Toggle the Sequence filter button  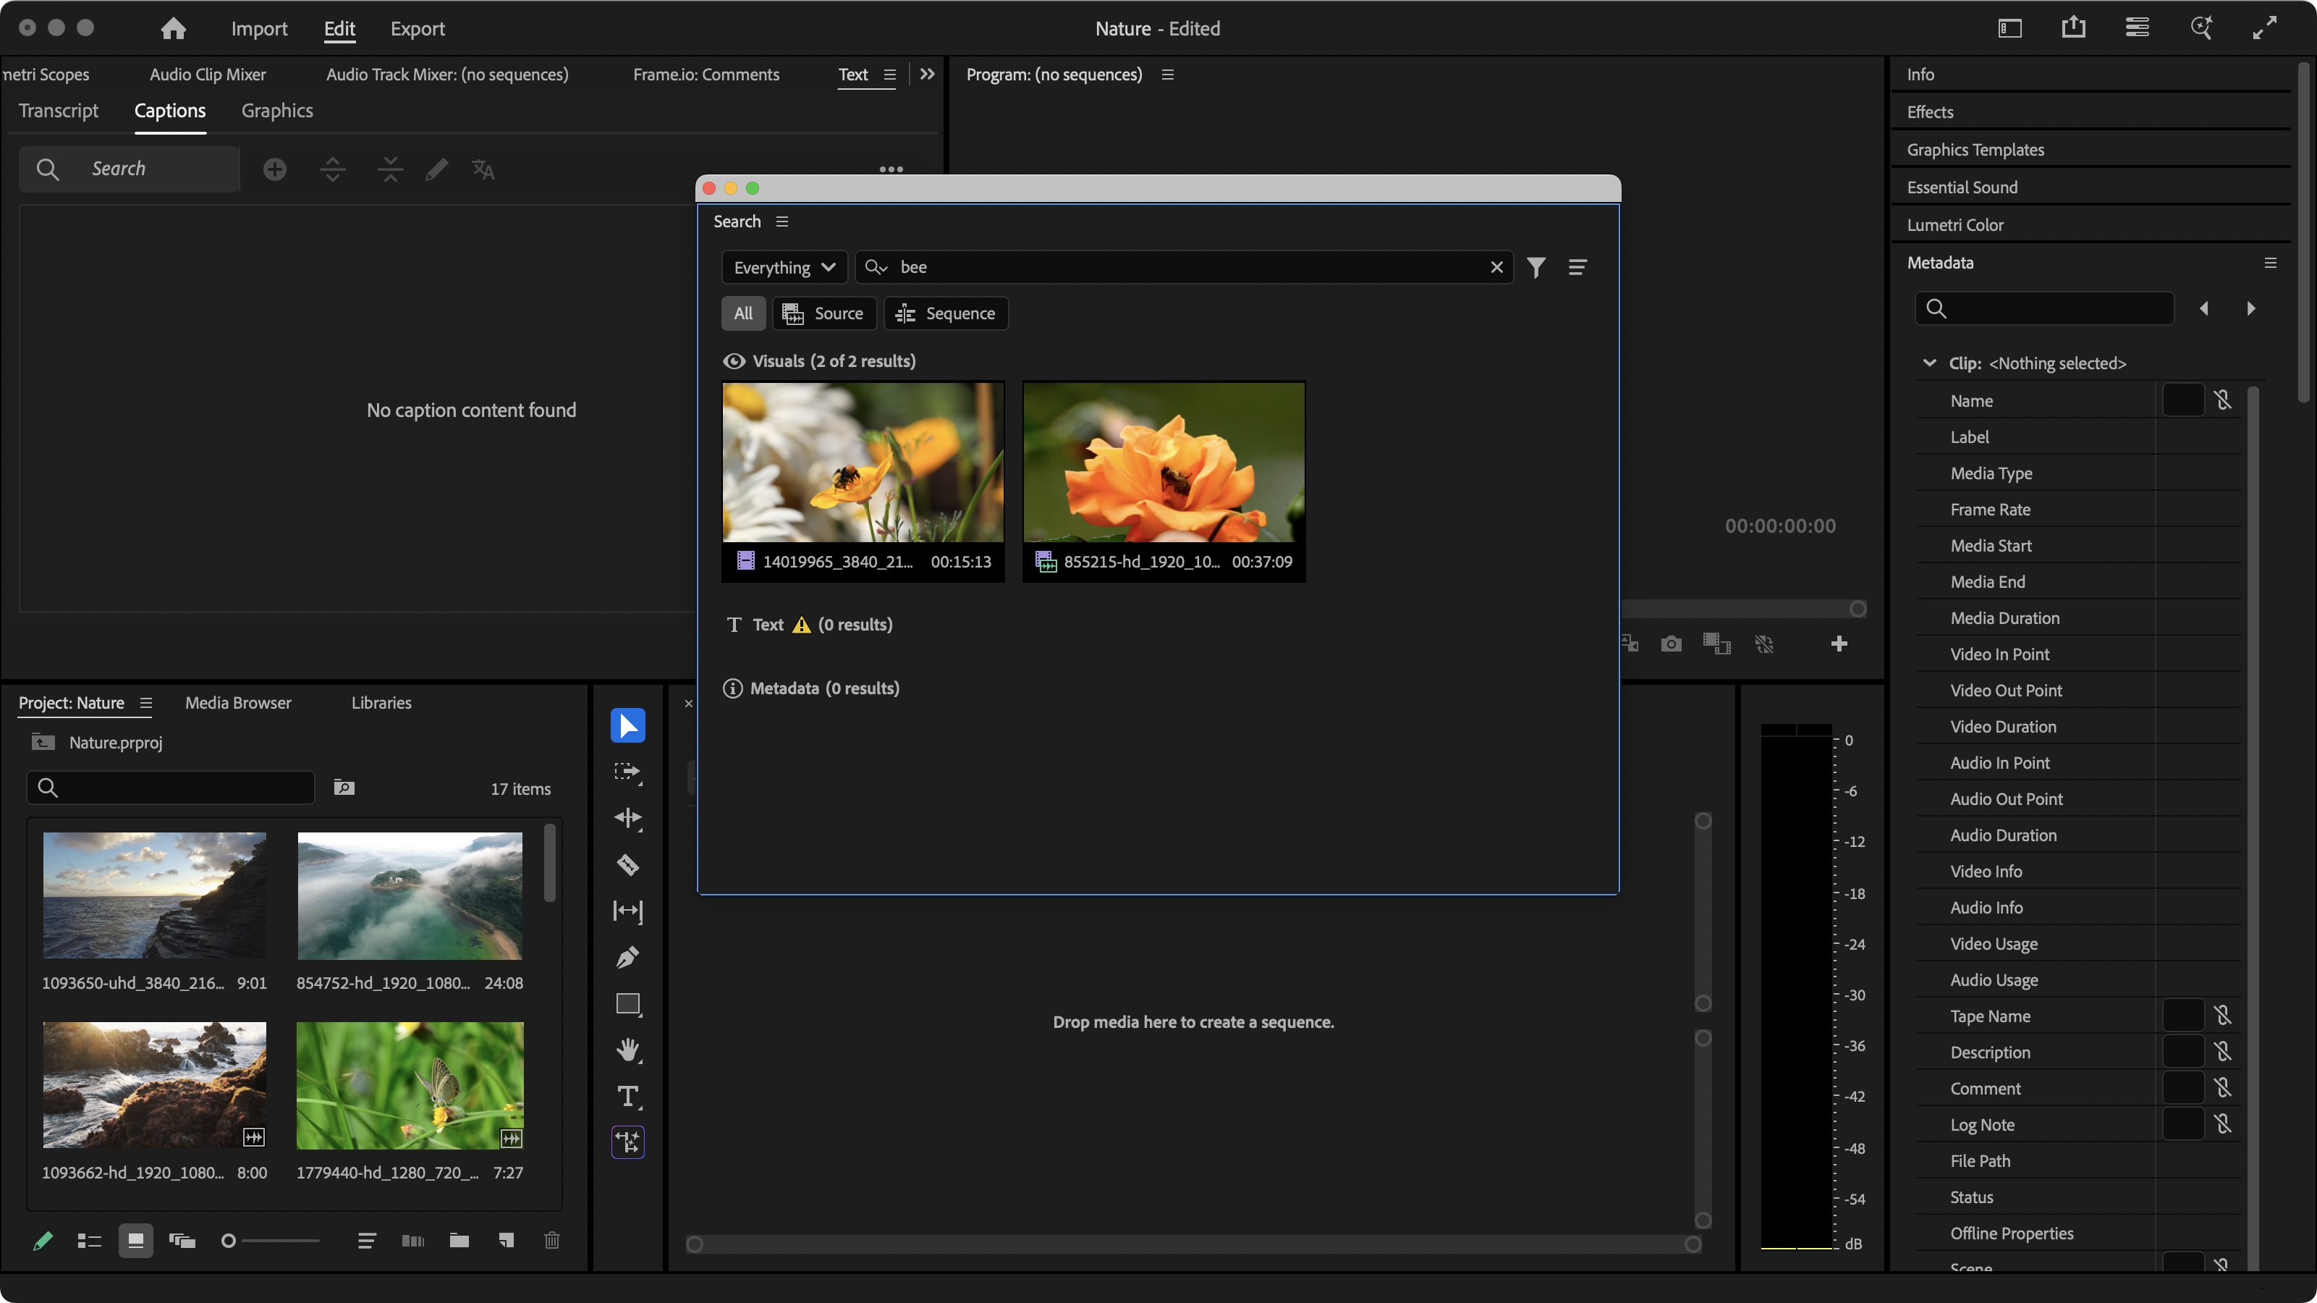(946, 313)
